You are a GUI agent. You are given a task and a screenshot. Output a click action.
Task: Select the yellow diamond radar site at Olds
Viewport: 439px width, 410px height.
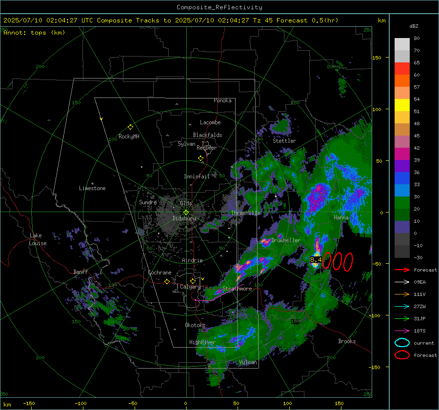[186, 213]
